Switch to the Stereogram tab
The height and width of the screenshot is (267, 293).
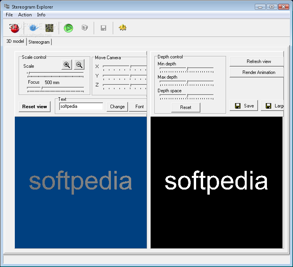tap(39, 42)
